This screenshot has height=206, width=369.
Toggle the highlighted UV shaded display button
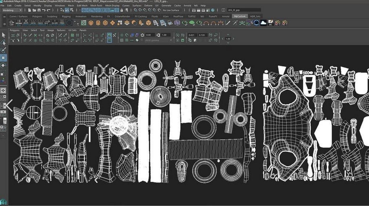[109, 35]
